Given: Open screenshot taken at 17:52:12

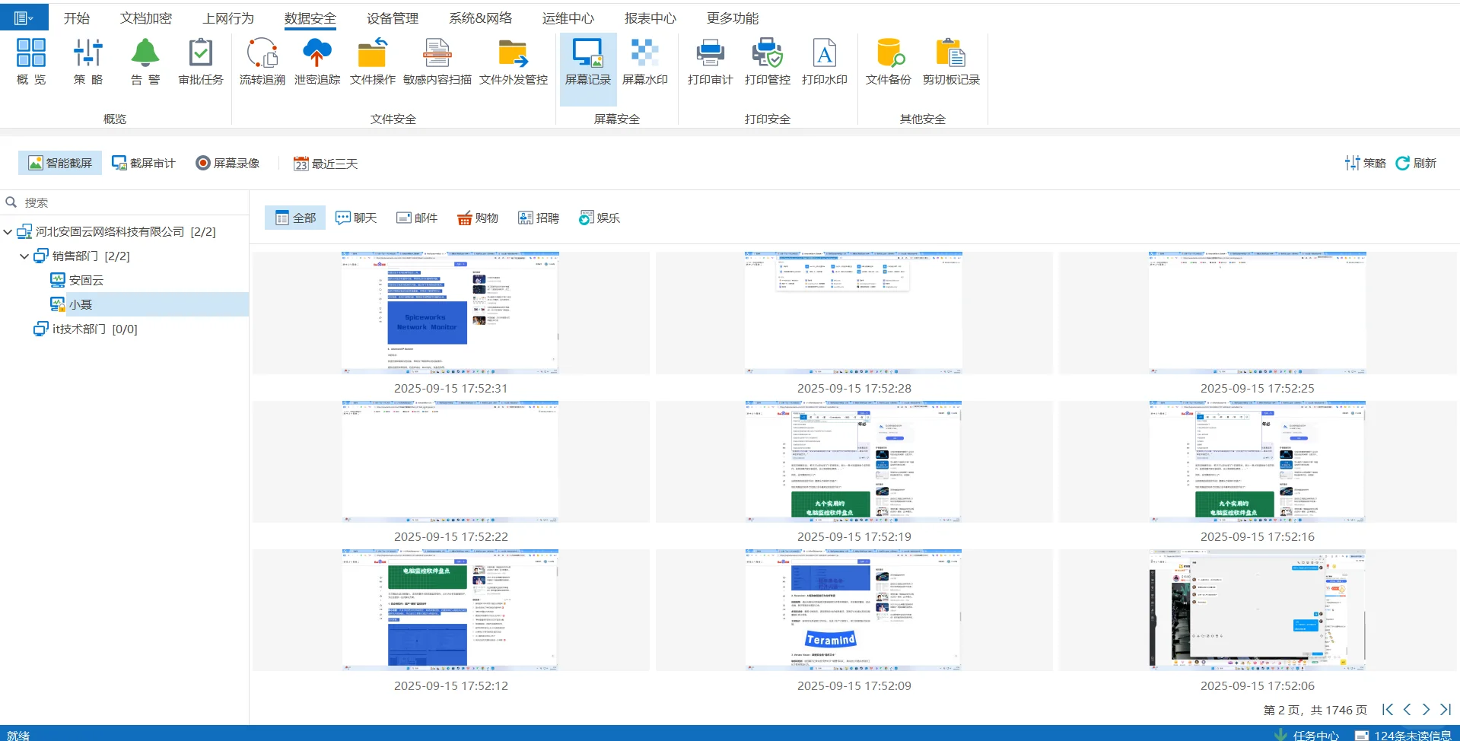Looking at the screenshot, I should [450, 610].
